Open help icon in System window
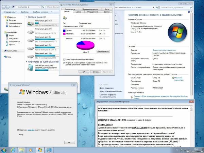The width and height of the screenshot is (204, 153). 189,12
